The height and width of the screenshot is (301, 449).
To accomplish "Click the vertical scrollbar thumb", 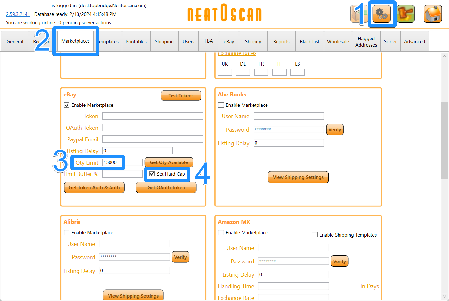I will pyautogui.click(x=444, y=140).
